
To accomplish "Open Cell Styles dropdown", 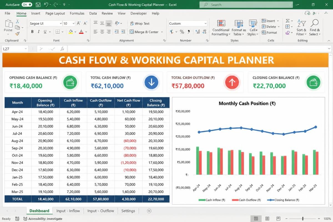I will 253,27.
